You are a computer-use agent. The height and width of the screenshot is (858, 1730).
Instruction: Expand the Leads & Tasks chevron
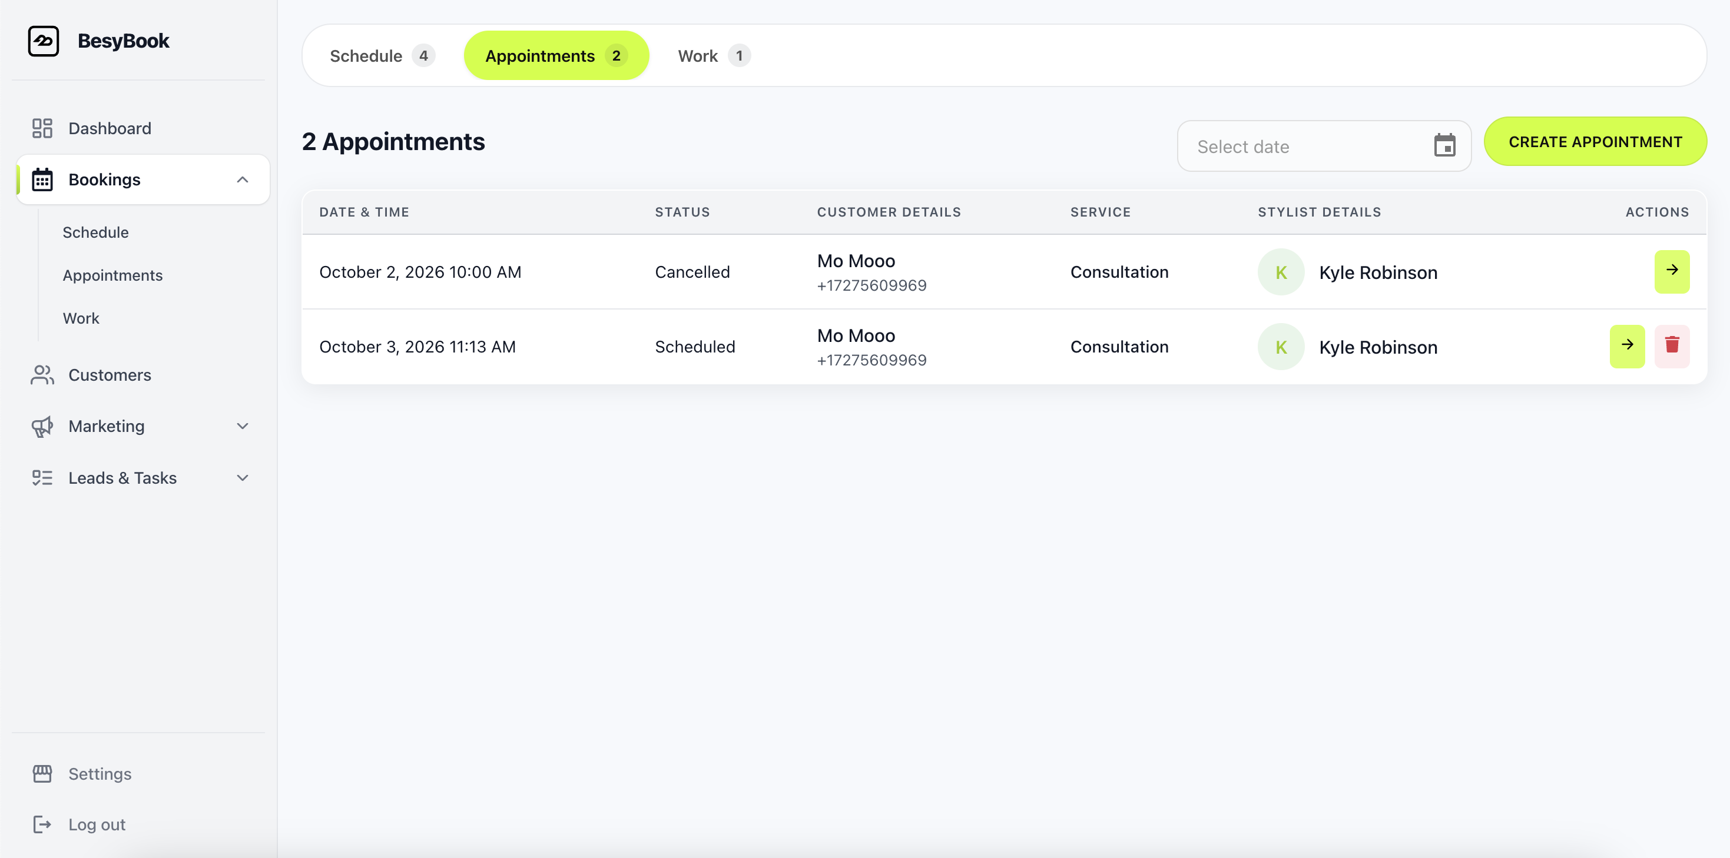[x=243, y=478]
